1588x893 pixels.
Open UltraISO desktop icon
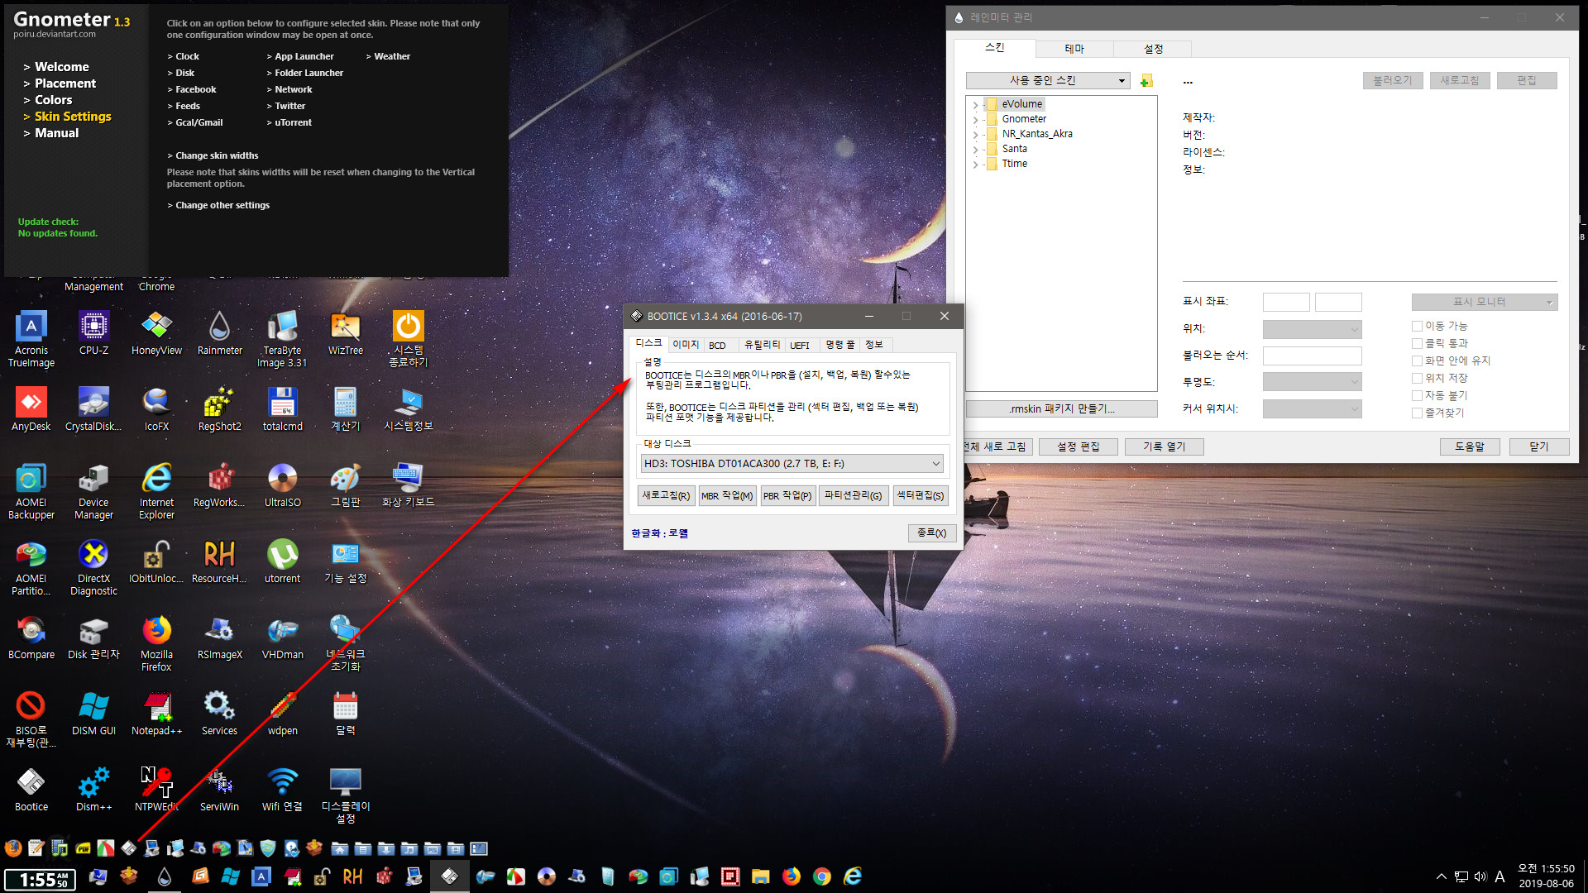(x=282, y=485)
